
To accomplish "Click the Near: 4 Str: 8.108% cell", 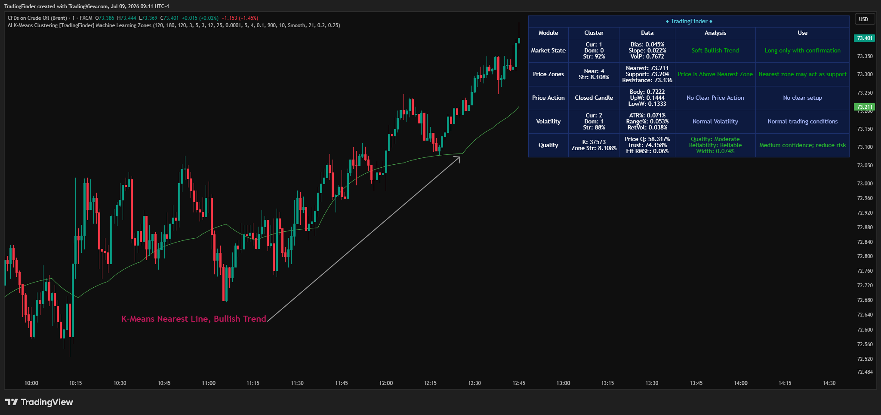I will (594, 74).
